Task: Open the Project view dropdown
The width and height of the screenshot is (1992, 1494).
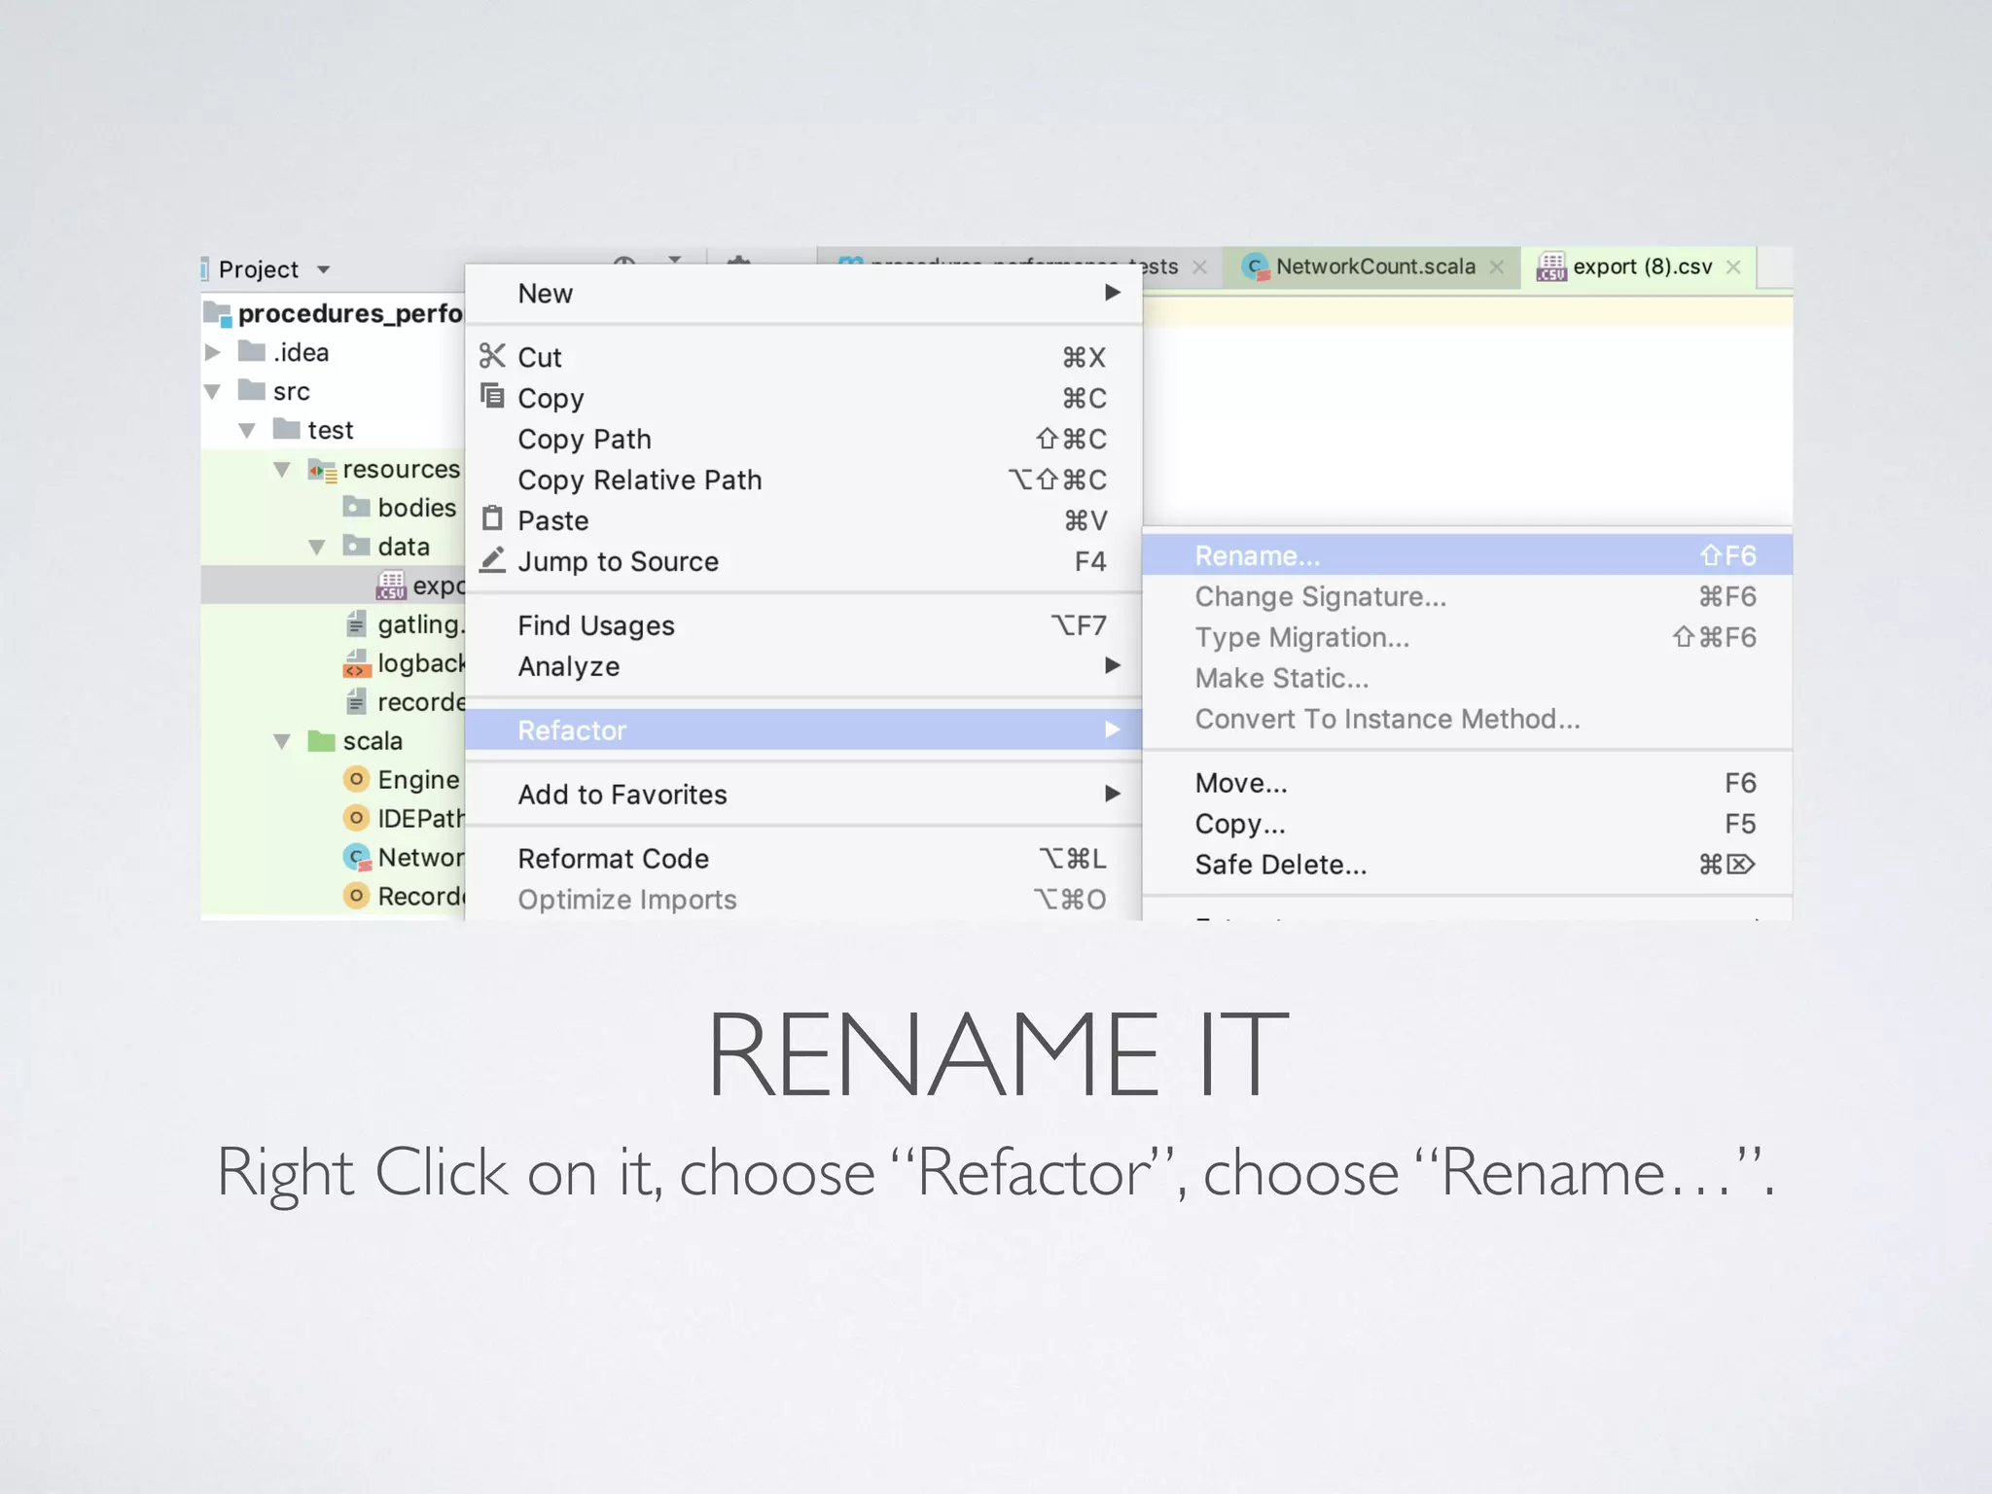Action: point(324,269)
